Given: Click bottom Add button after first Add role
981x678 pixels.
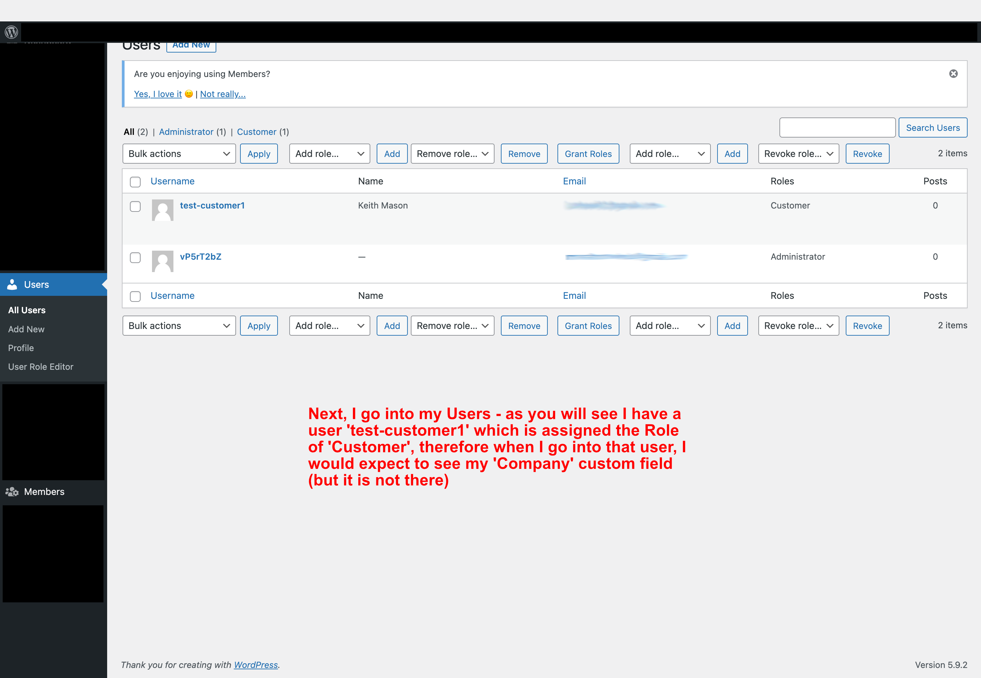Looking at the screenshot, I should pyautogui.click(x=392, y=326).
